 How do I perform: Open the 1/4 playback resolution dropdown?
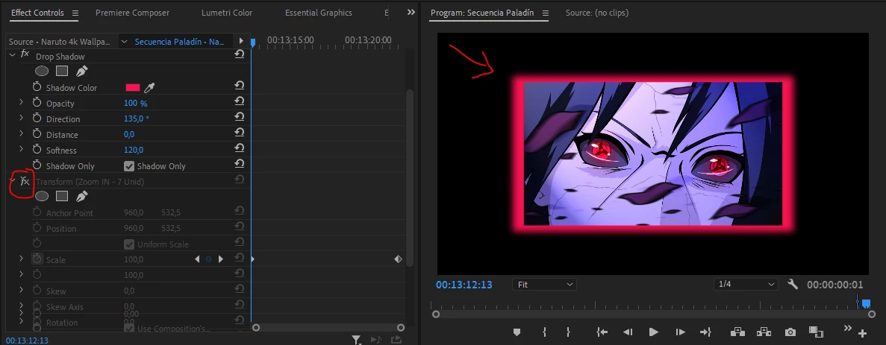coord(746,284)
